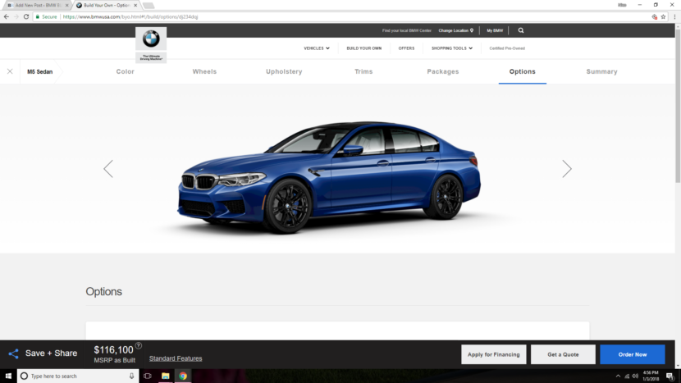Viewport: 681px width, 383px height.
Task: Show the next car view arrow
Action: [566, 169]
